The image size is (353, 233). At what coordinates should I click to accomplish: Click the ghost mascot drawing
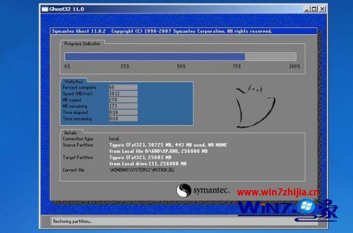coord(255,106)
